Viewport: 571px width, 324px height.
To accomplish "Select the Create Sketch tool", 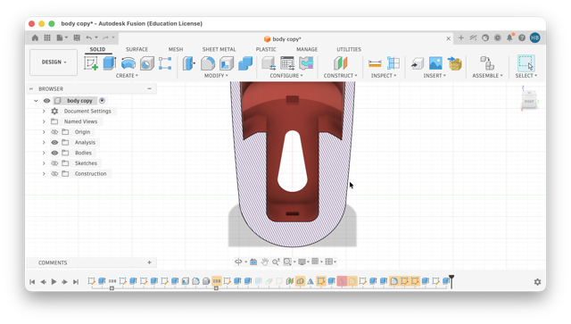I will 91,63.
